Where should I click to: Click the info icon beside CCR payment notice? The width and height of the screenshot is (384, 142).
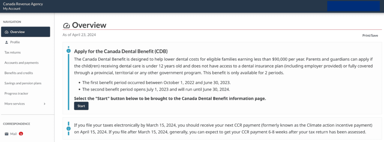69,129
